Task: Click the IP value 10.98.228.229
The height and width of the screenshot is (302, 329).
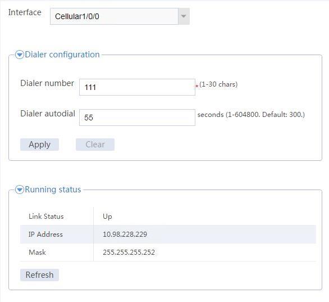Action: 125,235
